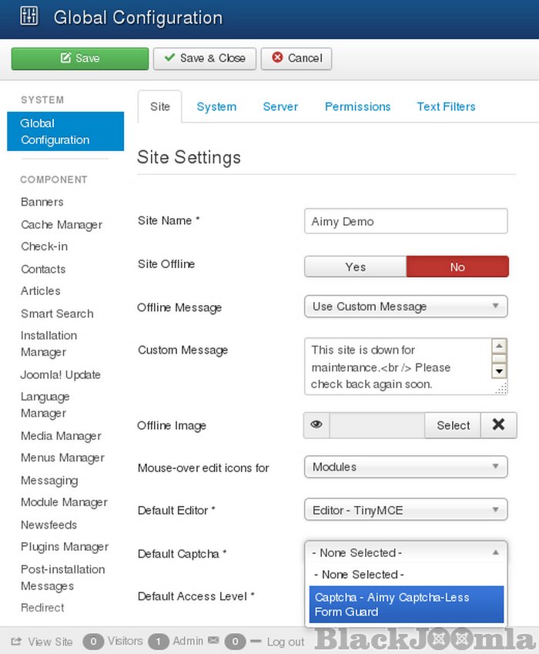
Task: Click Select button for Offline Image
Action: click(x=453, y=425)
